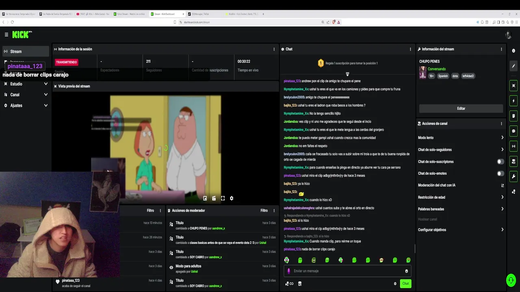Toggle Chat de solo-emotes switch

click(500, 174)
